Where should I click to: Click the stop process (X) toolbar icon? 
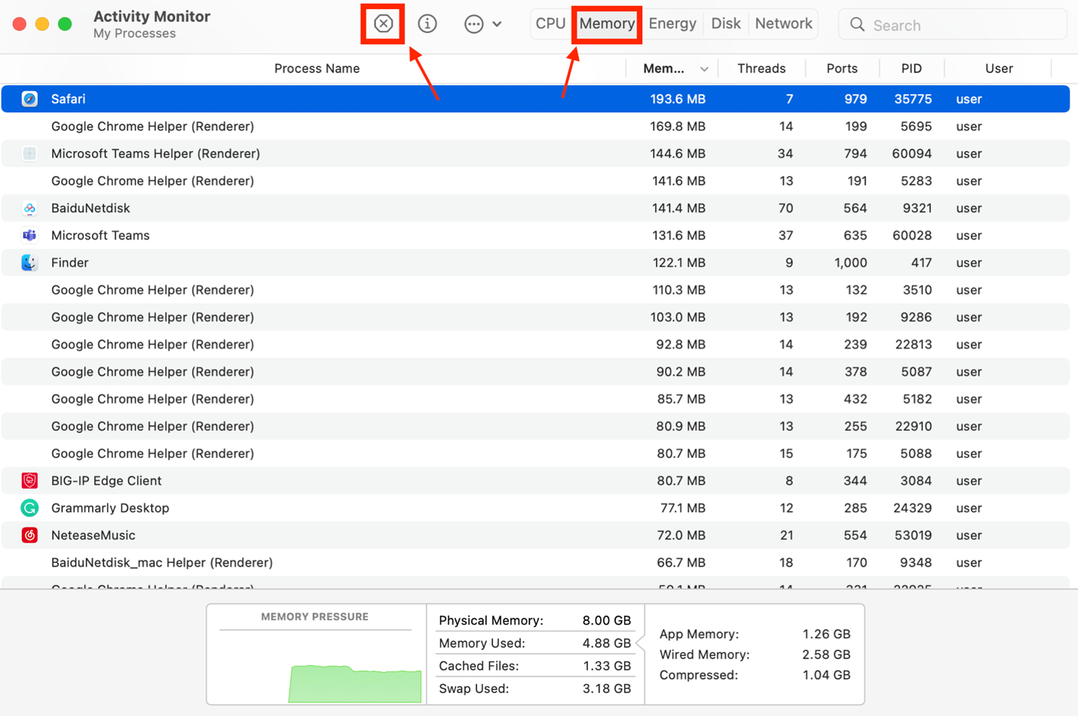click(x=383, y=24)
